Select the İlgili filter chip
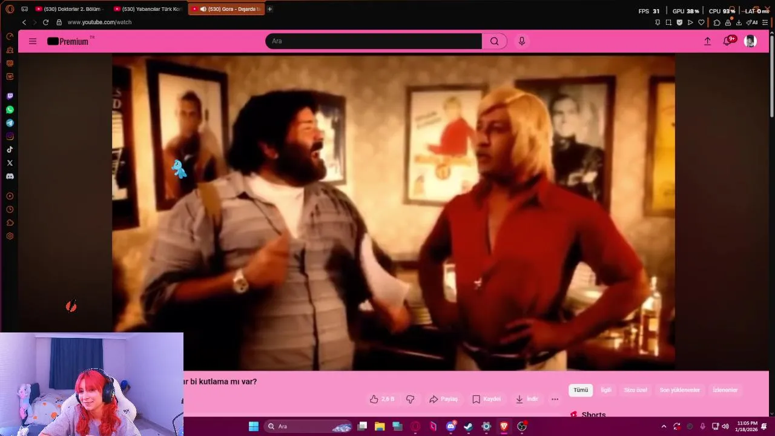The image size is (775, 436). pos(606,390)
